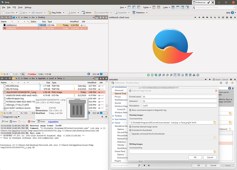Click the viewer zoom in magnifier
This screenshot has height=170, width=237.
click(163, 75)
